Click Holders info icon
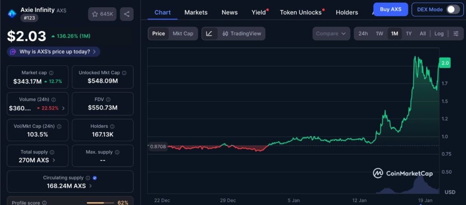The height and width of the screenshot is (205, 466). point(112,126)
